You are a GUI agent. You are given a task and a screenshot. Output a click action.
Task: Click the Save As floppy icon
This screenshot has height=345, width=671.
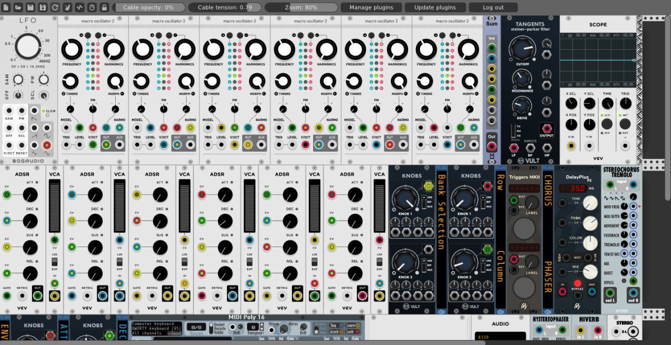tap(43, 7)
